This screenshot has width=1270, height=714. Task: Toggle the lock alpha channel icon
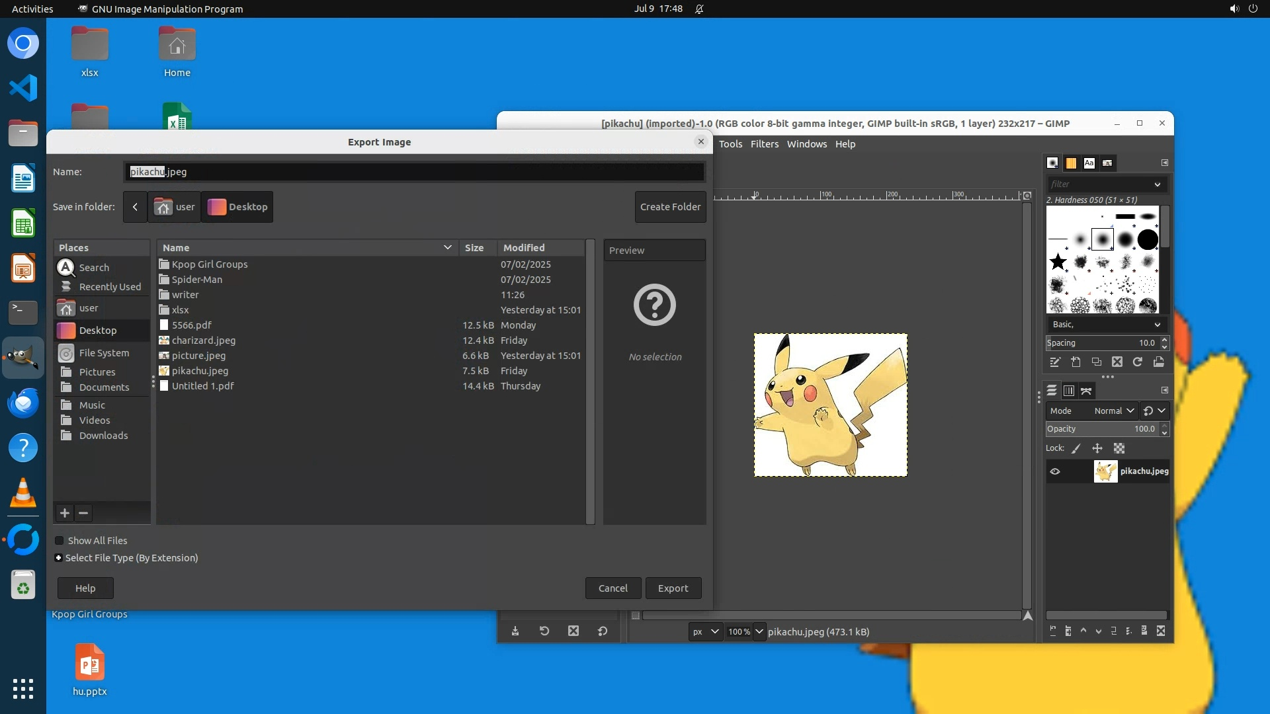[x=1119, y=448]
